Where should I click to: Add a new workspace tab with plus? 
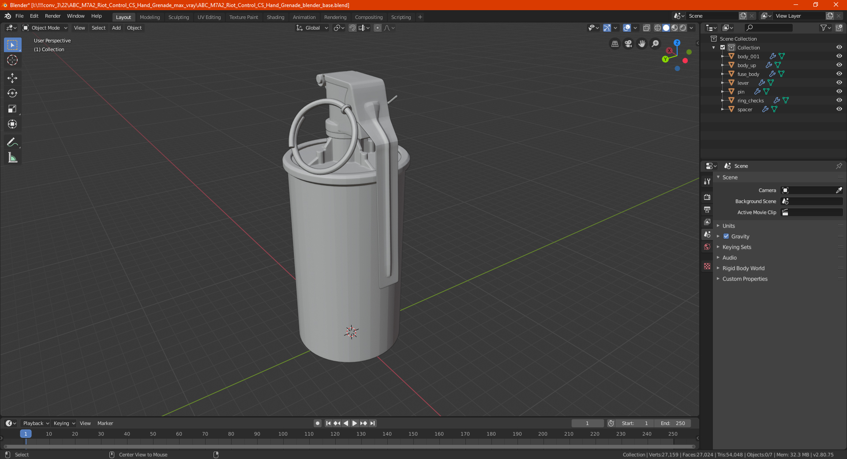pyautogui.click(x=420, y=17)
